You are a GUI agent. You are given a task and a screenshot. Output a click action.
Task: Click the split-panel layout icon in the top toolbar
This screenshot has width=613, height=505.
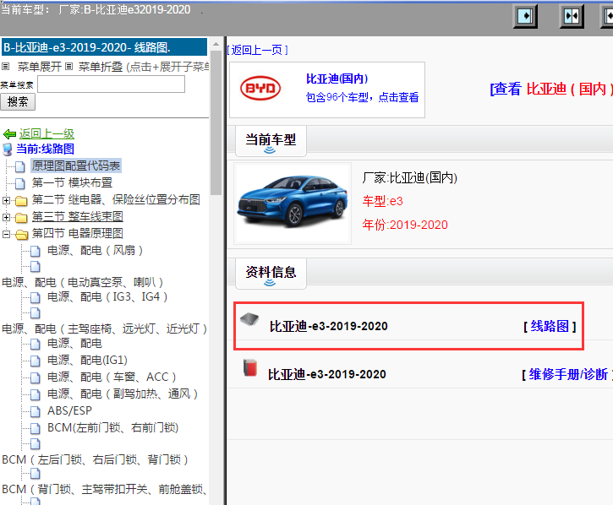tap(572, 16)
